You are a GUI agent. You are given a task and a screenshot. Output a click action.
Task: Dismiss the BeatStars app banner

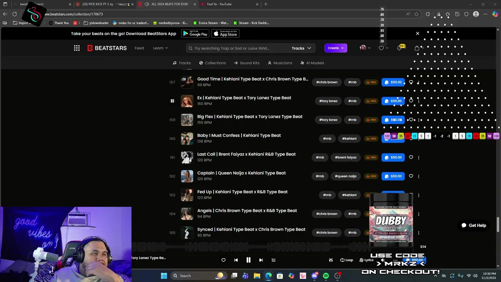tap(417, 34)
